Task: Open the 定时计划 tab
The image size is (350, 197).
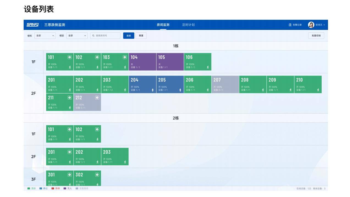Action: (x=188, y=25)
